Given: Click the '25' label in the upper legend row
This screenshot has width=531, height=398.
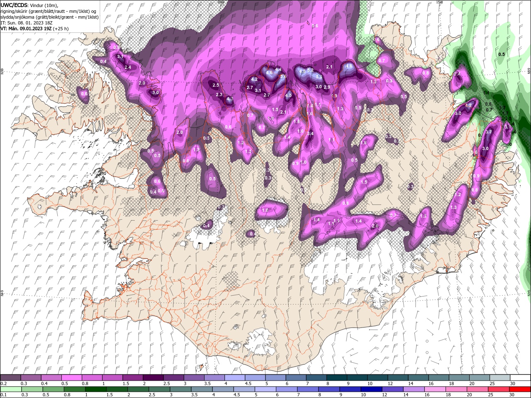Looking at the screenshot, I should (492, 383).
